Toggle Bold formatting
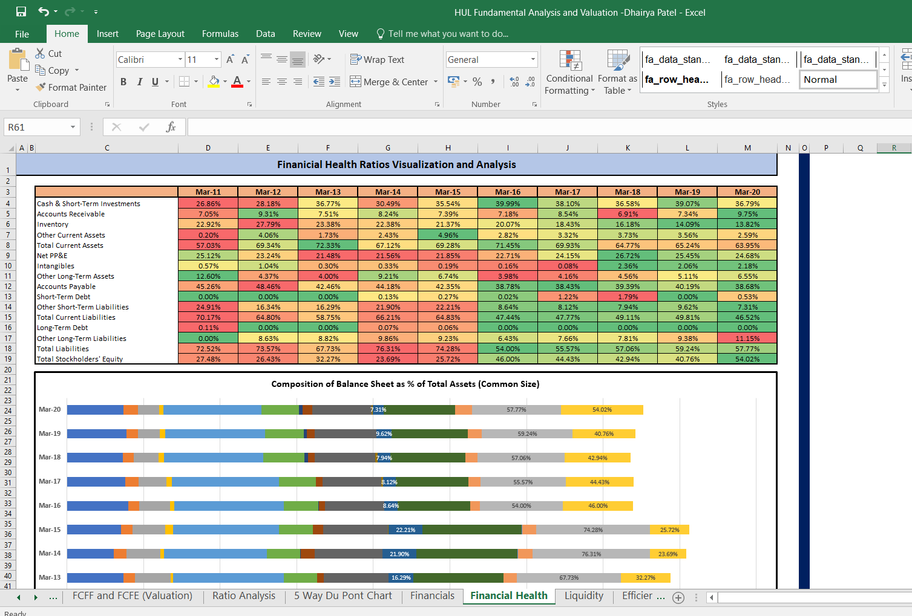Viewport: 912px width, 616px height. (123, 82)
